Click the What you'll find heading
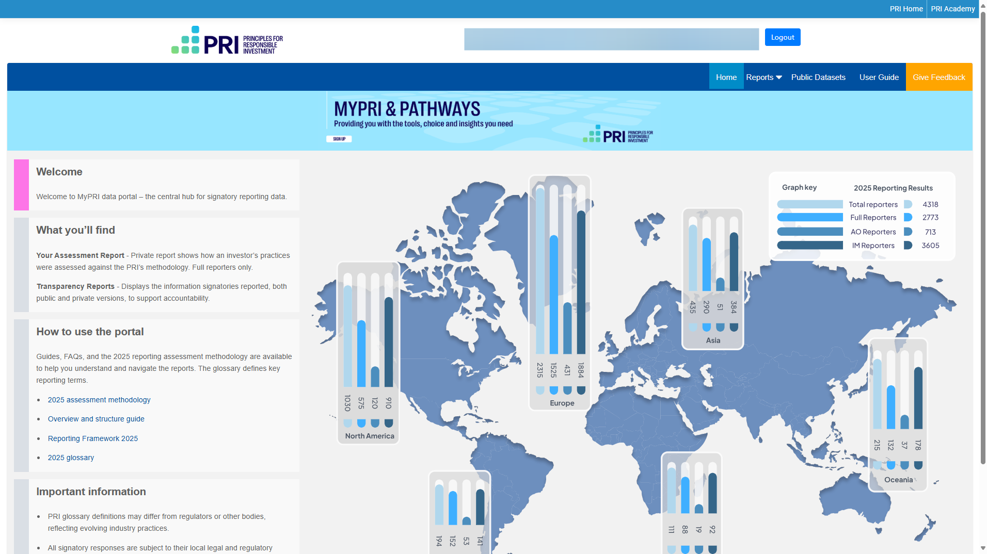987x554 pixels. 76,230
